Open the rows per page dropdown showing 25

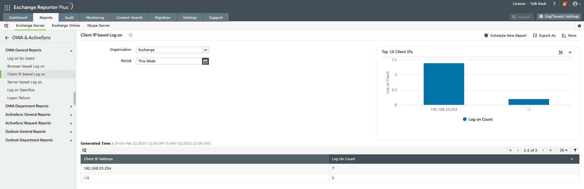point(564,150)
